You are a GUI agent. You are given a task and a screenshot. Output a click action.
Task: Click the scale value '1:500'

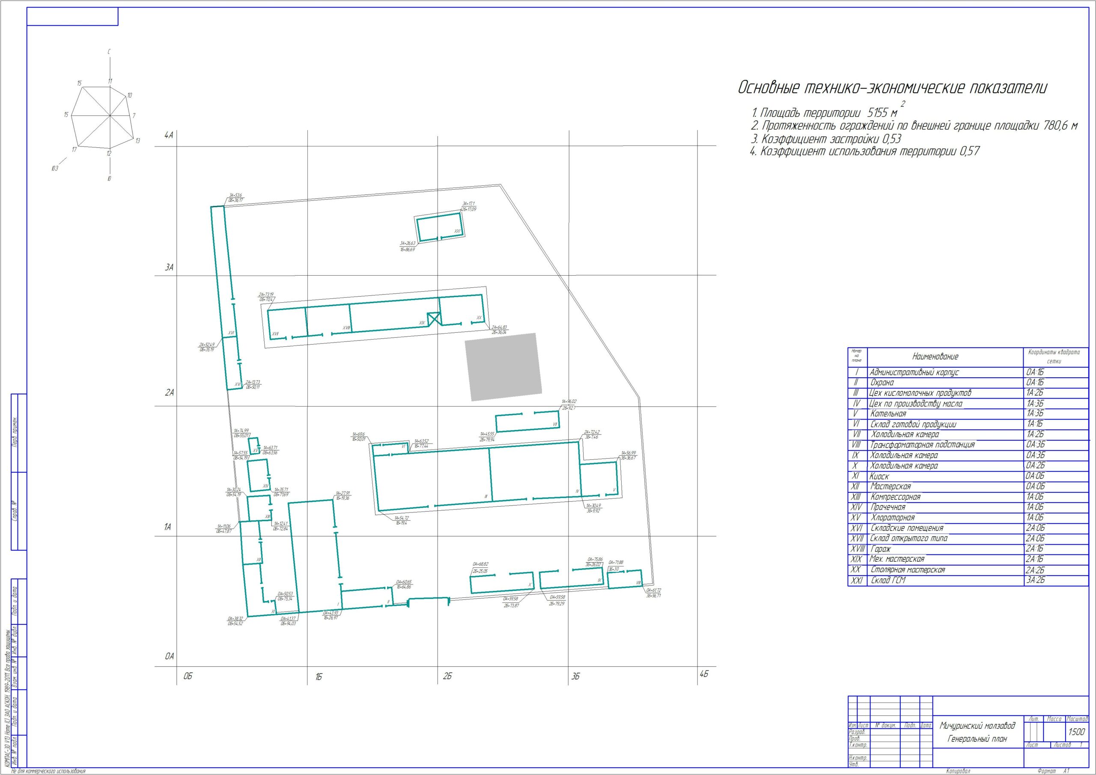click(x=1076, y=732)
